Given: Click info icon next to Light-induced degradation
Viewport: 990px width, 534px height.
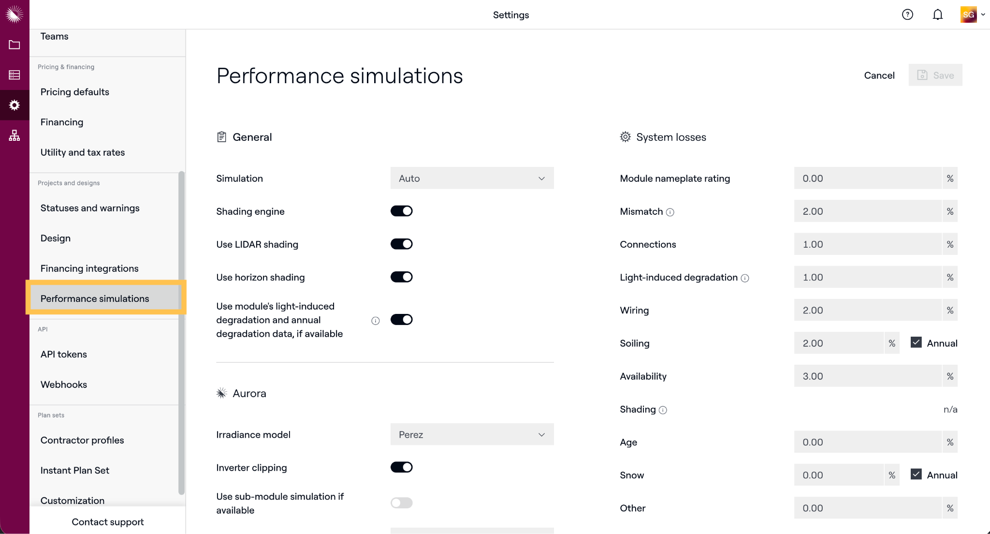Looking at the screenshot, I should (745, 278).
